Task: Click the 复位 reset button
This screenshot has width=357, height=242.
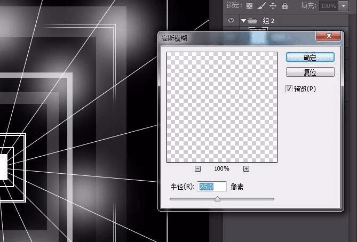Action: pyautogui.click(x=310, y=72)
